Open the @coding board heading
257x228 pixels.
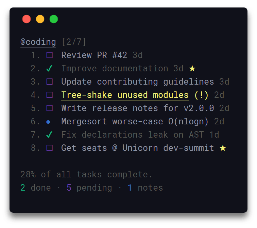(38, 42)
